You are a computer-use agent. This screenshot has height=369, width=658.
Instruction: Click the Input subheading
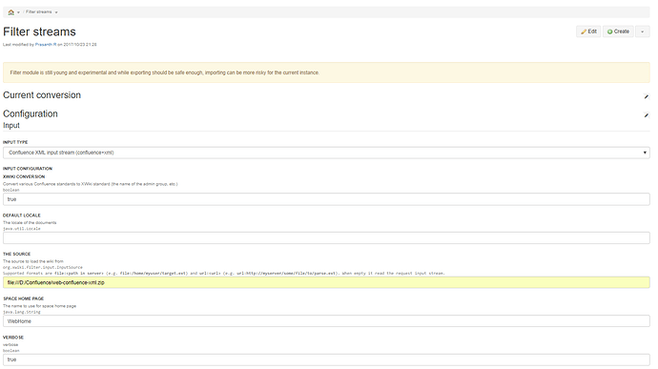(11, 126)
